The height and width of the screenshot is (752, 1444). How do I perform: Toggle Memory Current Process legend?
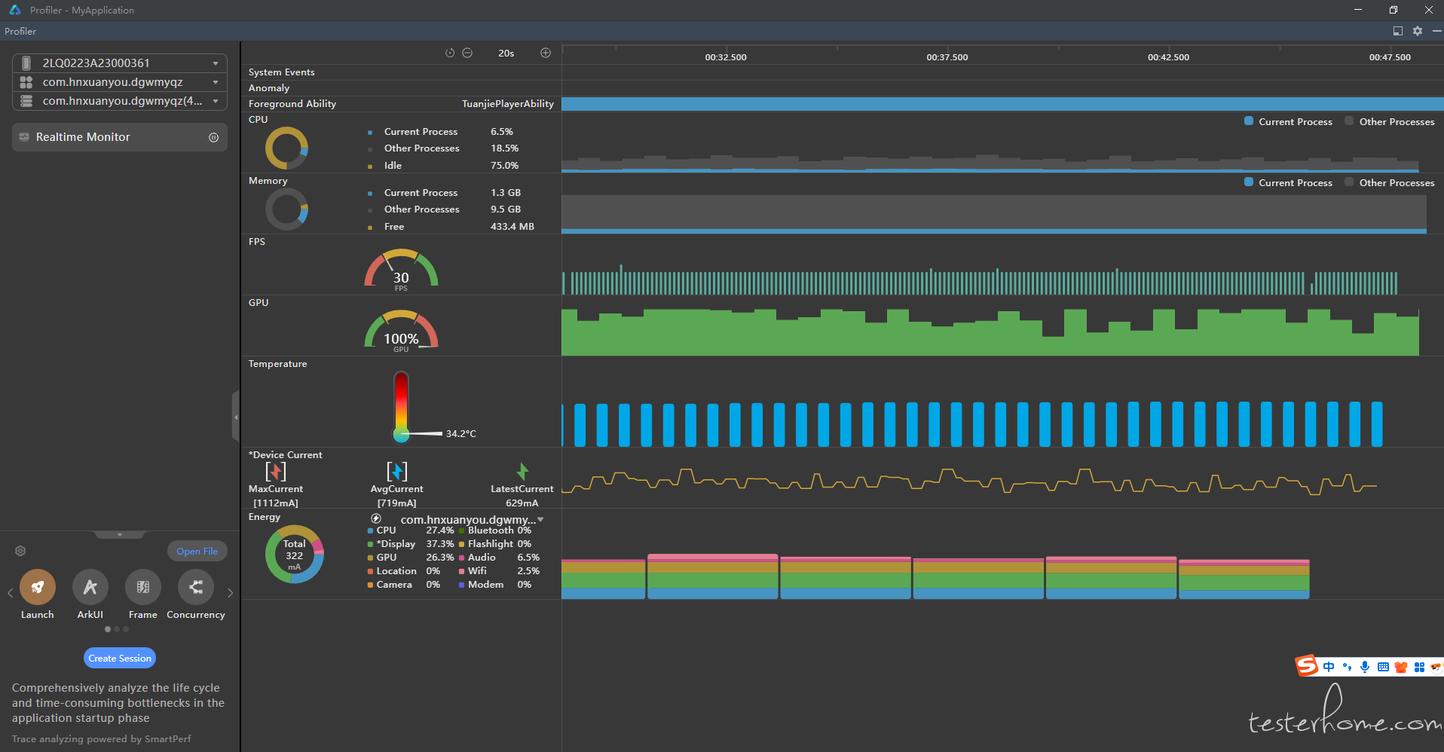tap(1288, 182)
